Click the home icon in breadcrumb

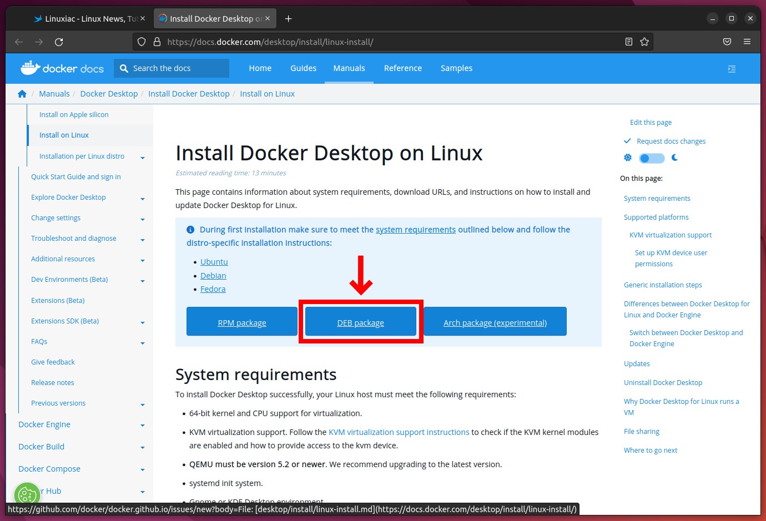(22, 94)
